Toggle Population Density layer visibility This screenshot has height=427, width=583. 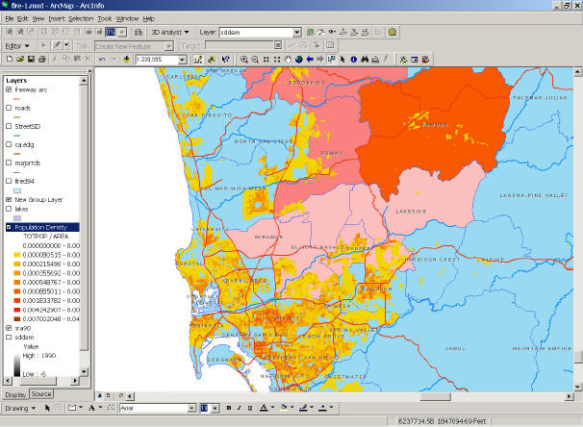coord(9,227)
